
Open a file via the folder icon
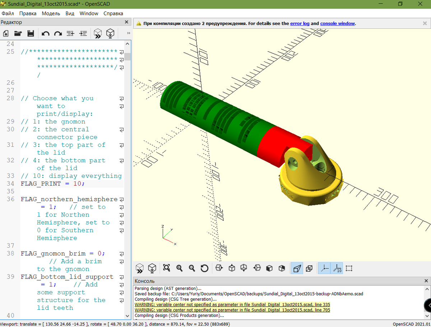(x=18, y=33)
